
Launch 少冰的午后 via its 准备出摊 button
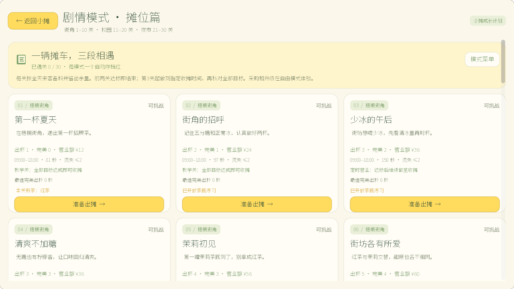coord(425,204)
